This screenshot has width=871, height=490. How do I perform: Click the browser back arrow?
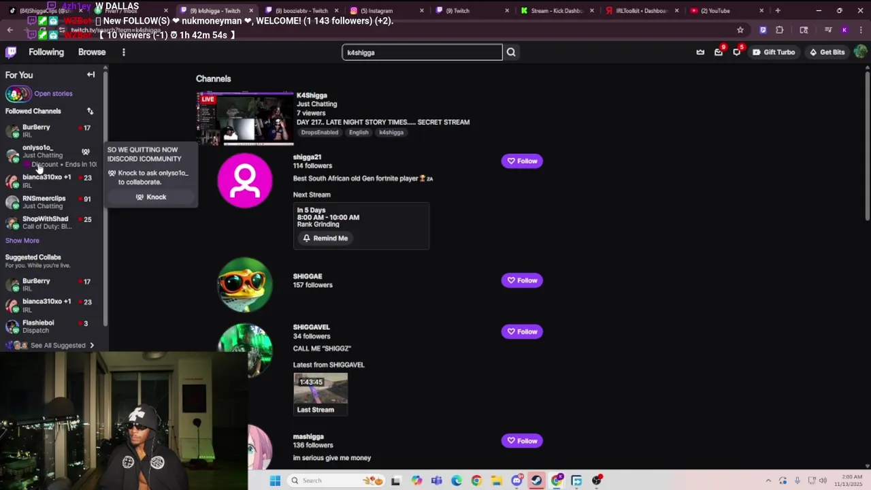[10, 30]
